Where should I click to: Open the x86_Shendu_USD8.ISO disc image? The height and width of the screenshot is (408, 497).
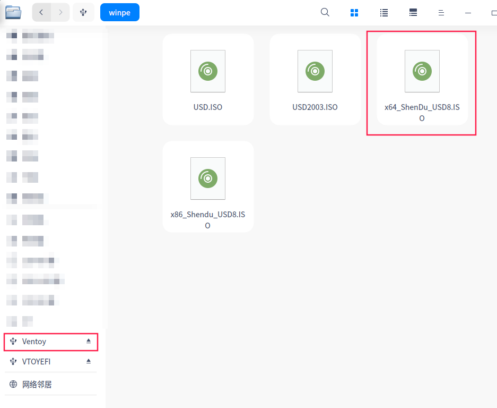pyautogui.click(x=208, y=186)
